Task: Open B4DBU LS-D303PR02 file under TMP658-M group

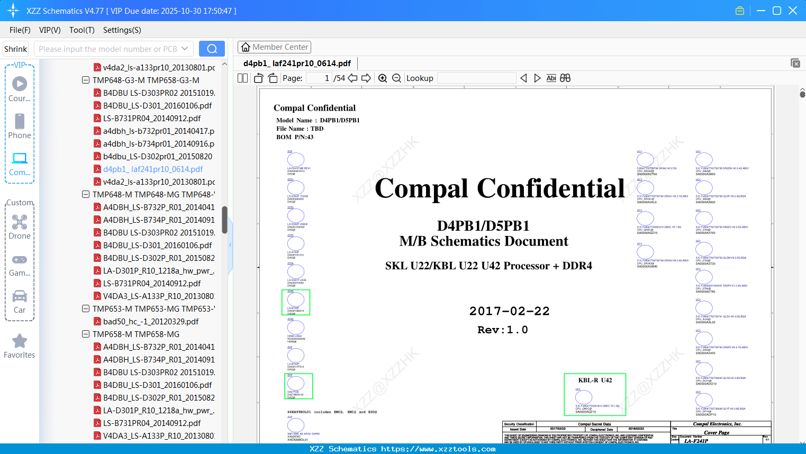Action: [155, 372]
